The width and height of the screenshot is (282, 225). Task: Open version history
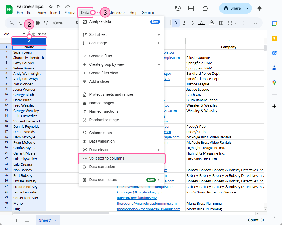tap(178, 8)
